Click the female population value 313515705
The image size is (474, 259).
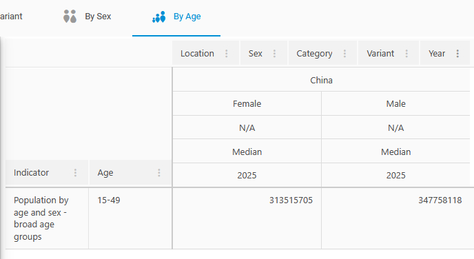click(291, 200)
